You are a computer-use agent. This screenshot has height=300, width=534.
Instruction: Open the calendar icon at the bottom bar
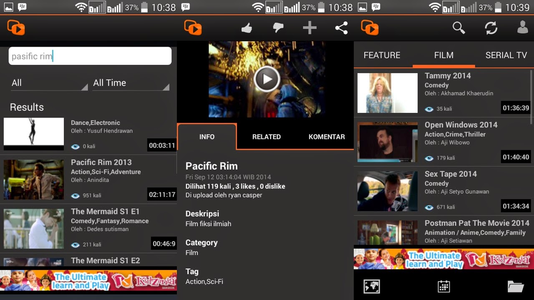443,286
